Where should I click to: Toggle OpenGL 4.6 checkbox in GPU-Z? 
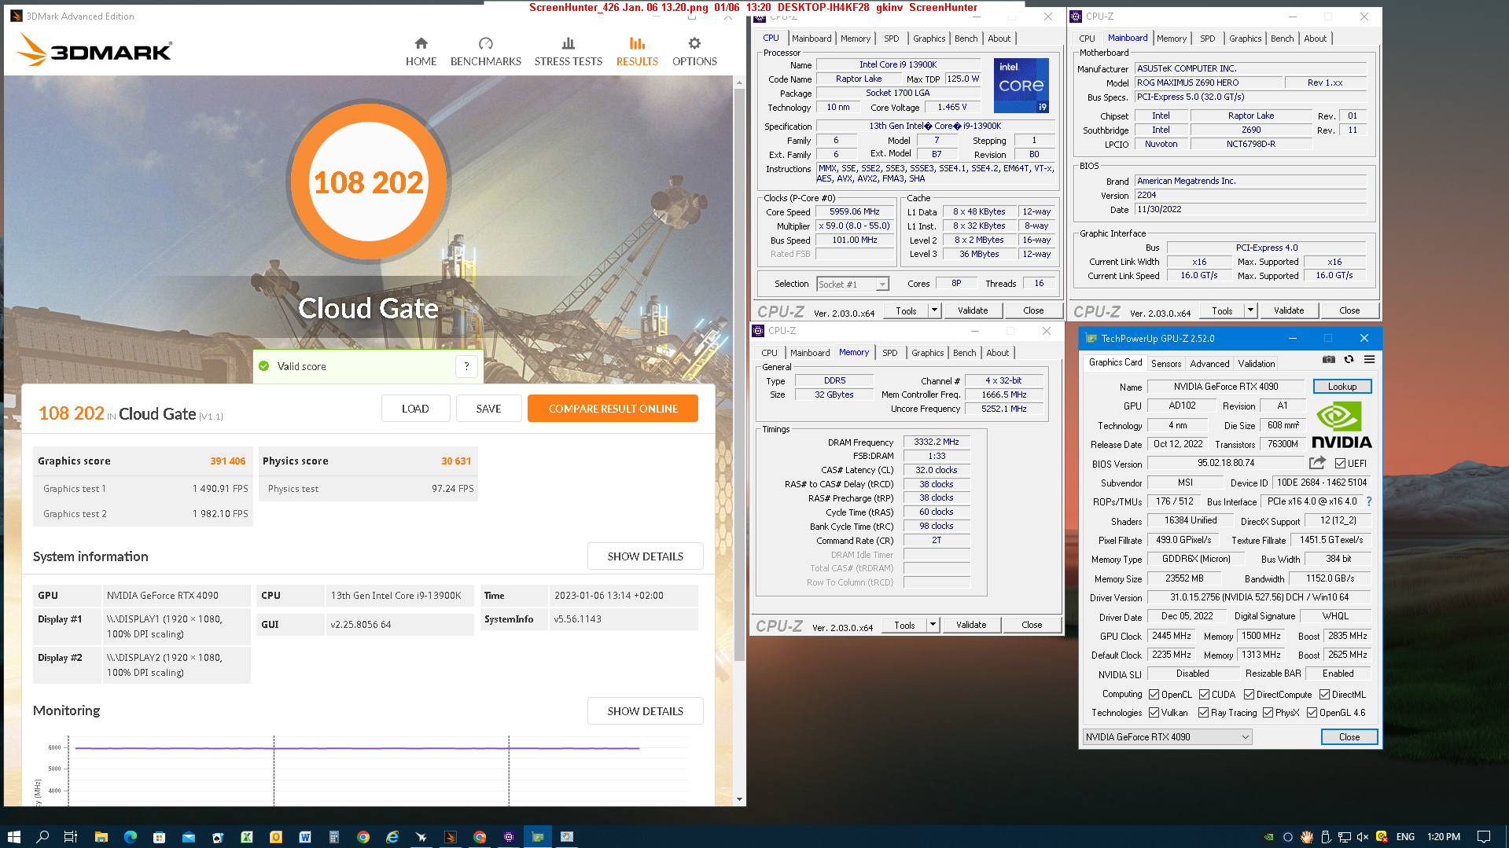[x=1312, y=713]
